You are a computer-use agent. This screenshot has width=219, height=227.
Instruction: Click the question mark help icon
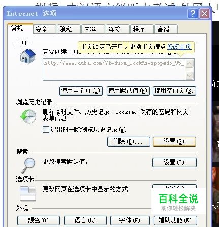(x=193, y=13)
